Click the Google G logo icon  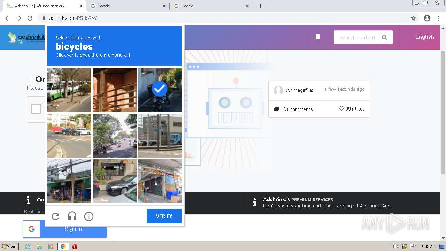[32, 229]
